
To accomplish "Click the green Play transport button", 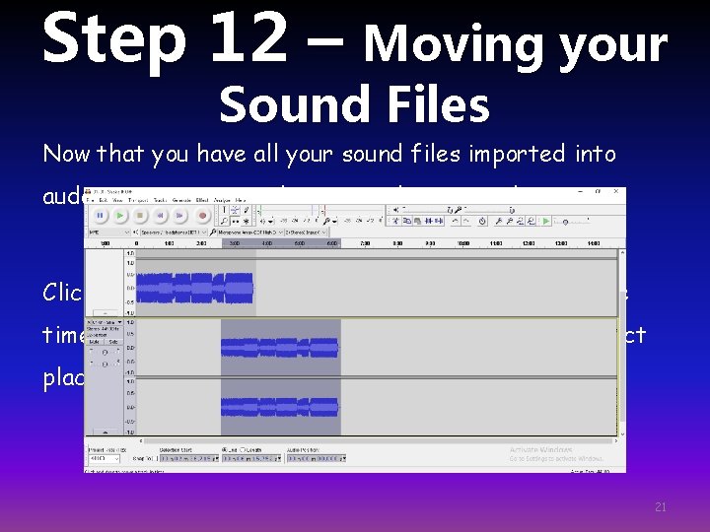I will click(x=120, y=216).
